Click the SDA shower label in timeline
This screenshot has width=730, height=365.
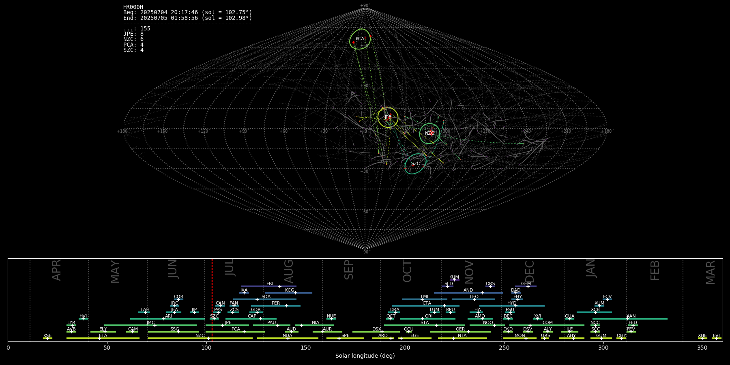[x=266, y=297]
